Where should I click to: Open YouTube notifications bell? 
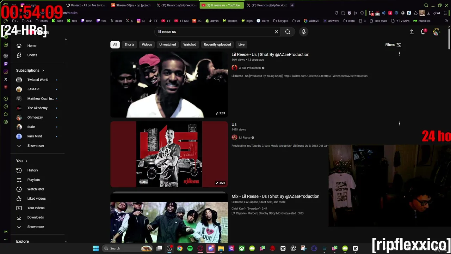(x=423, y=32)
